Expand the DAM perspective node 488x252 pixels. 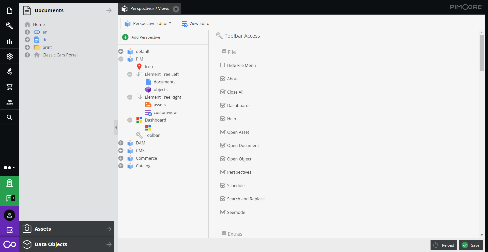[x=121, y=143]
